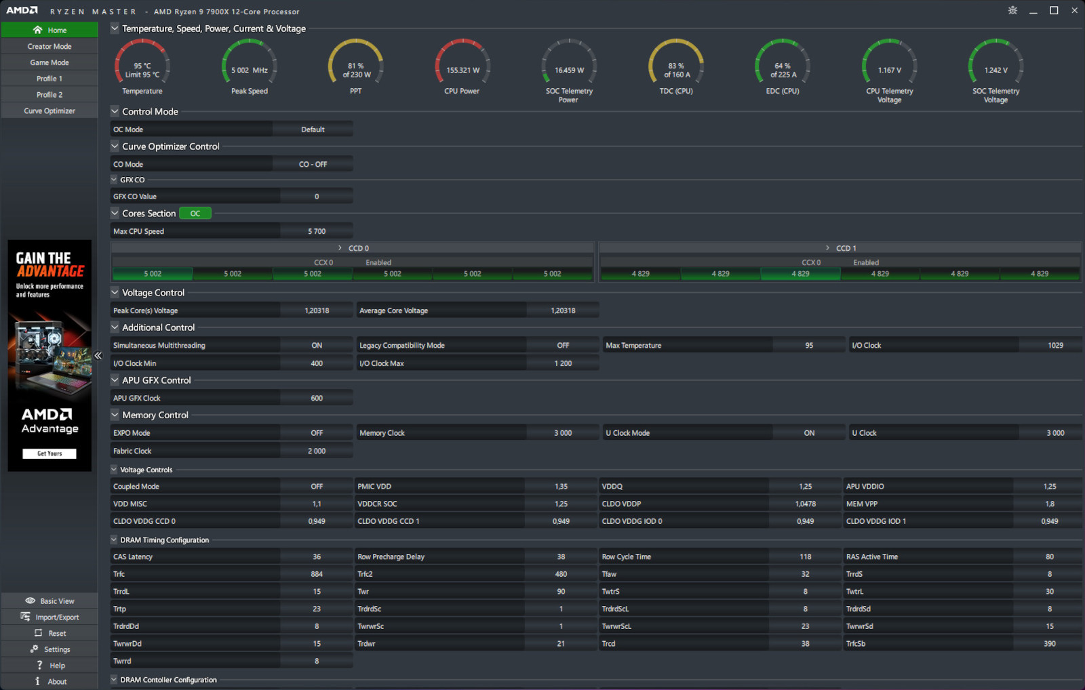The image size is (1085, 690).
Task: Open the Curve Optimizer tab
Action: [x=50, y=110]
